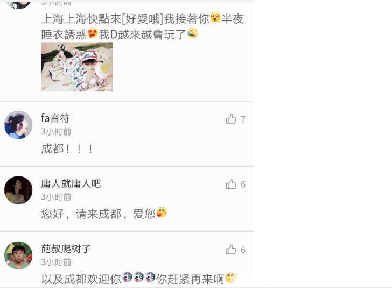Select the like count 7
The height and width of the screenshot is (291, 392).
243,119
